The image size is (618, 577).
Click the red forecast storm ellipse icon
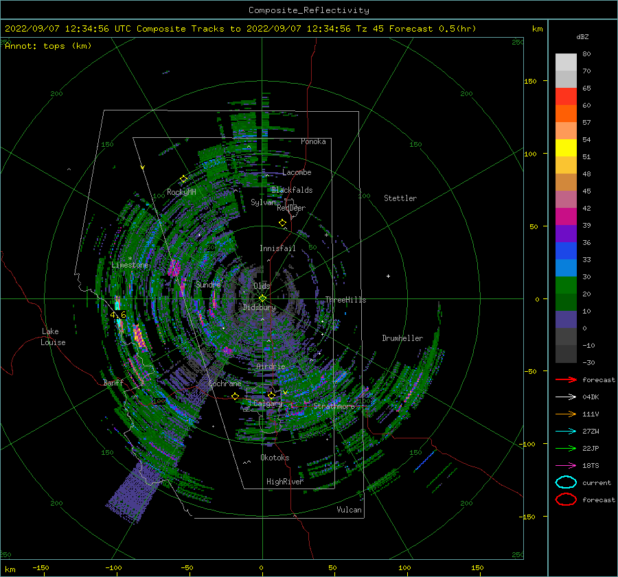coord(566,499)
